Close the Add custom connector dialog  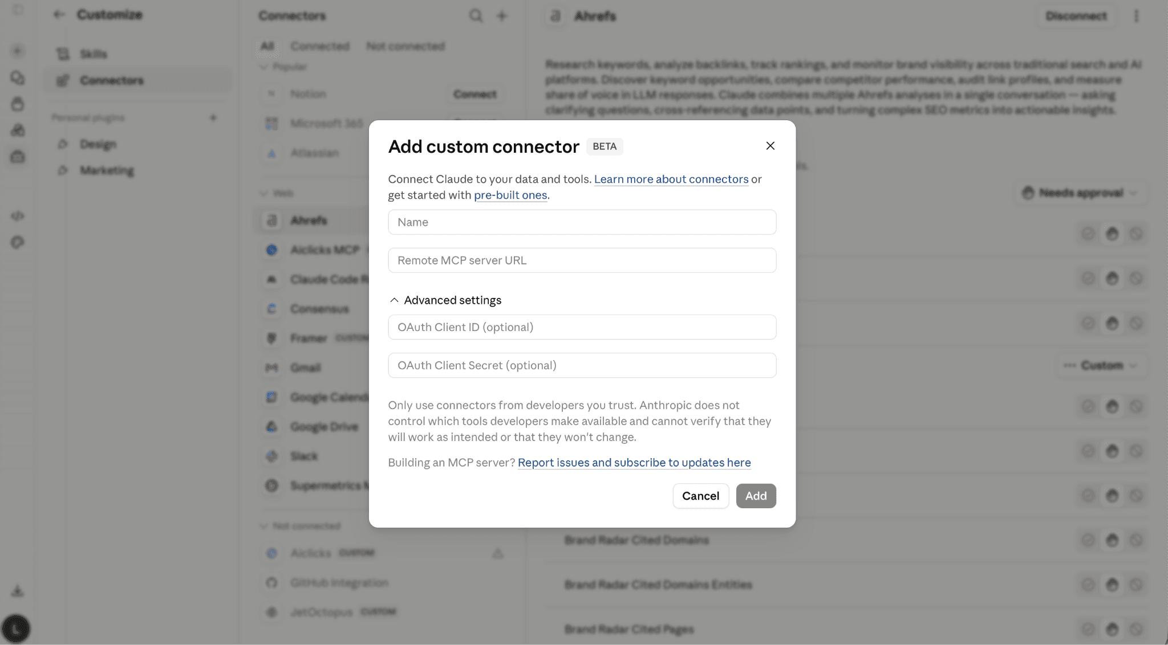(770, 146)
